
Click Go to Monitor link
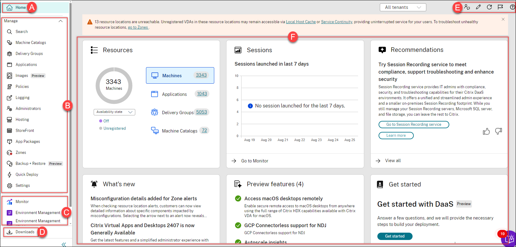click(x=255, y=161)
